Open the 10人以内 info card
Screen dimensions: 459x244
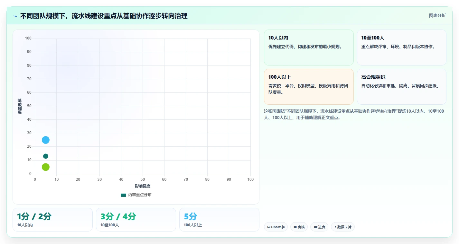tap(309, 48)
